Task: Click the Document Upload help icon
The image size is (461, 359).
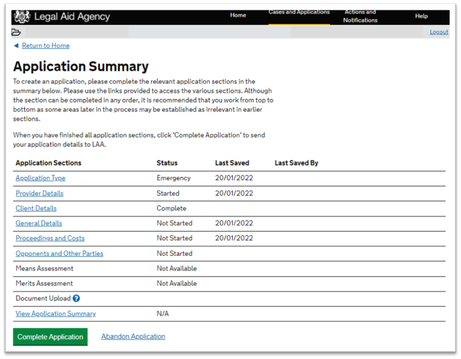Action: 76,298
